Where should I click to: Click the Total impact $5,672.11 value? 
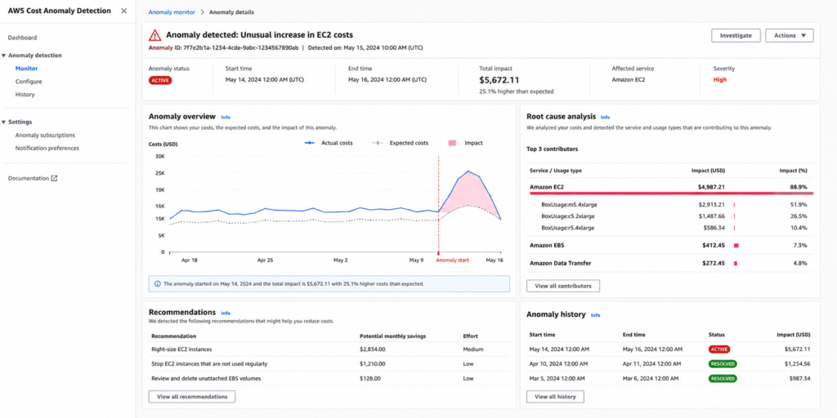[x=499, y=80]
